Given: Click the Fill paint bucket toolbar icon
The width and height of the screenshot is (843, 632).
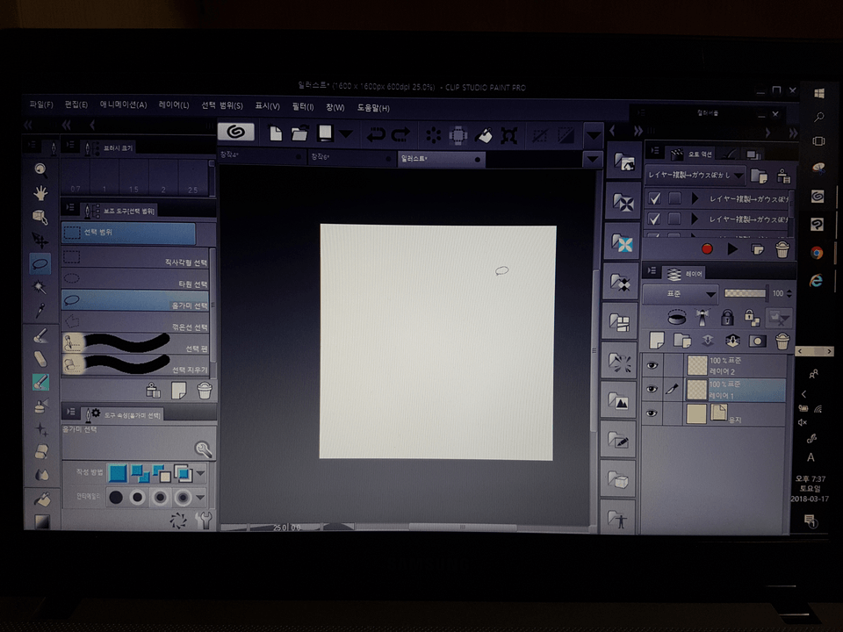Looking at the screenshot, I should 482,135.
